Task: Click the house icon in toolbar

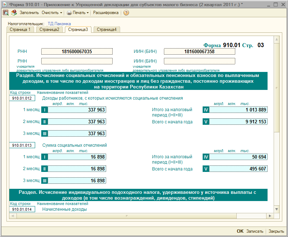Action: coord(14,13)
